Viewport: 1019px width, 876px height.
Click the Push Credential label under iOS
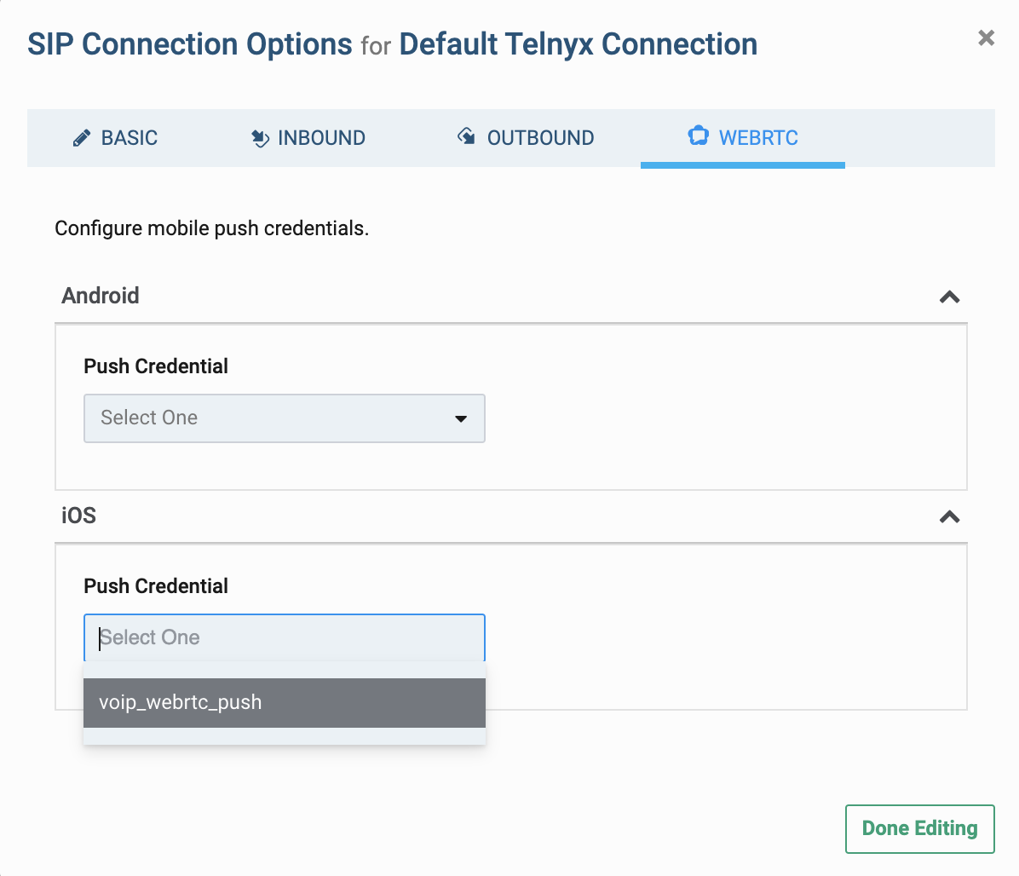point(155,586)
